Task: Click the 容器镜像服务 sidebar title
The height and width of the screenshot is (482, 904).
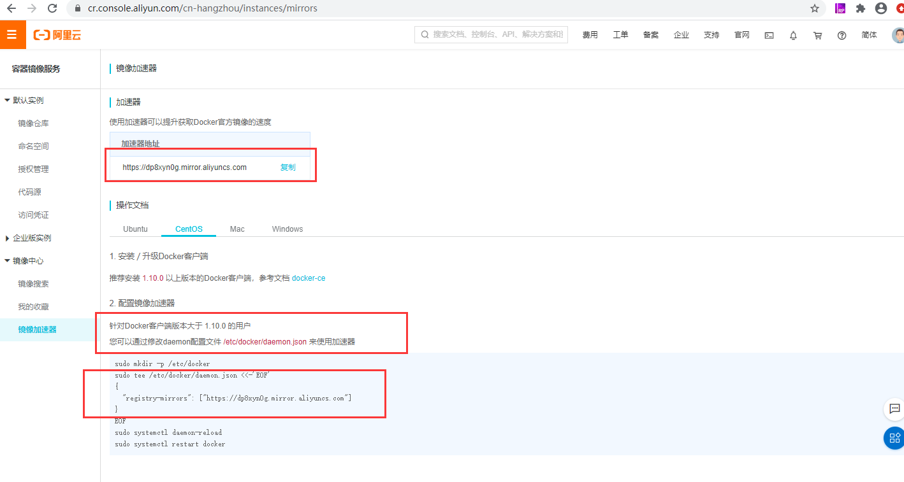Action: [36, 69]
